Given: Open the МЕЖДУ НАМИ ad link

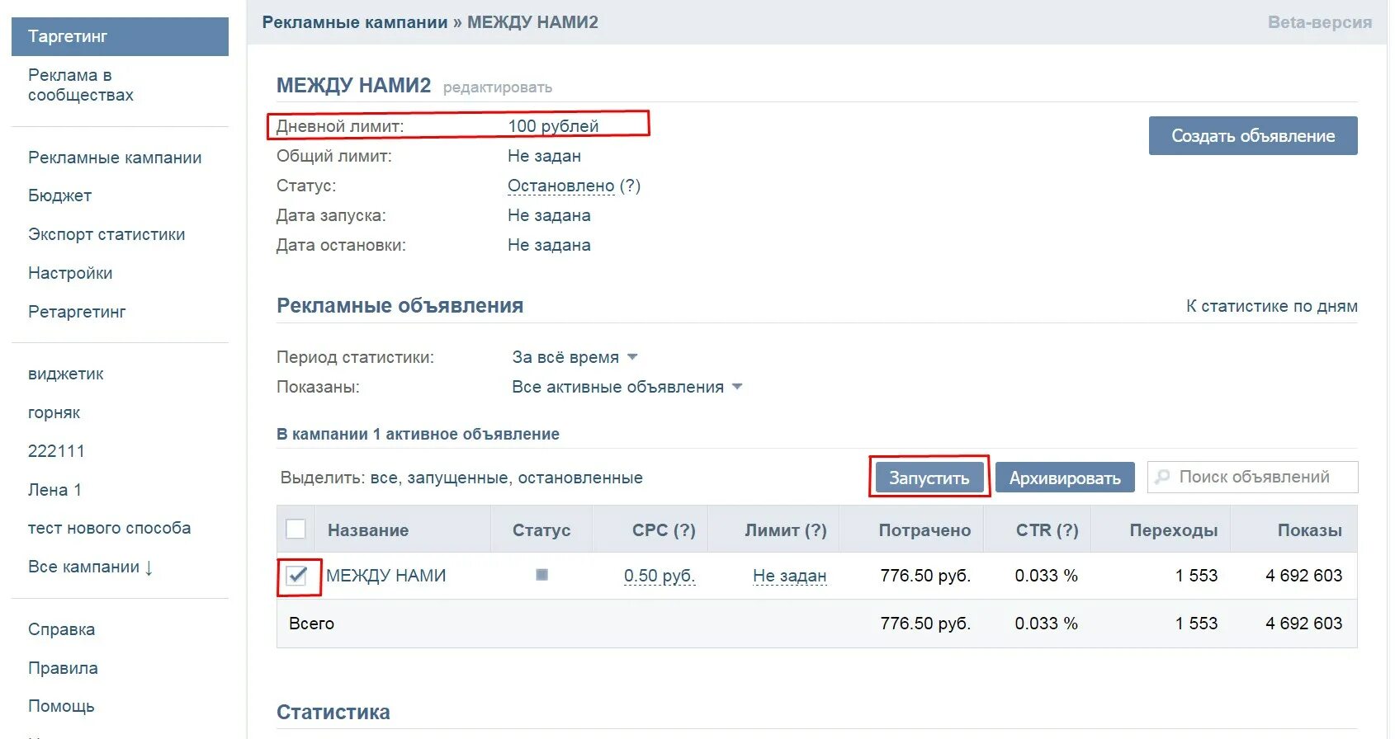Looking at the screenshot, I should click(x=385, y=576).
